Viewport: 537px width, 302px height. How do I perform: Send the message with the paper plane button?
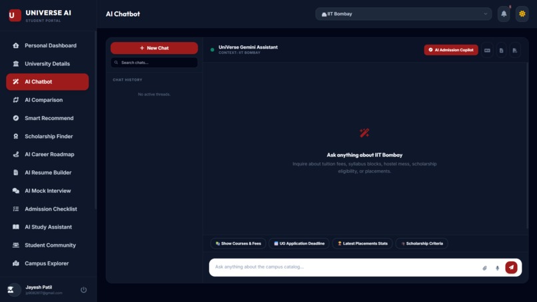[x=511, y=267]
